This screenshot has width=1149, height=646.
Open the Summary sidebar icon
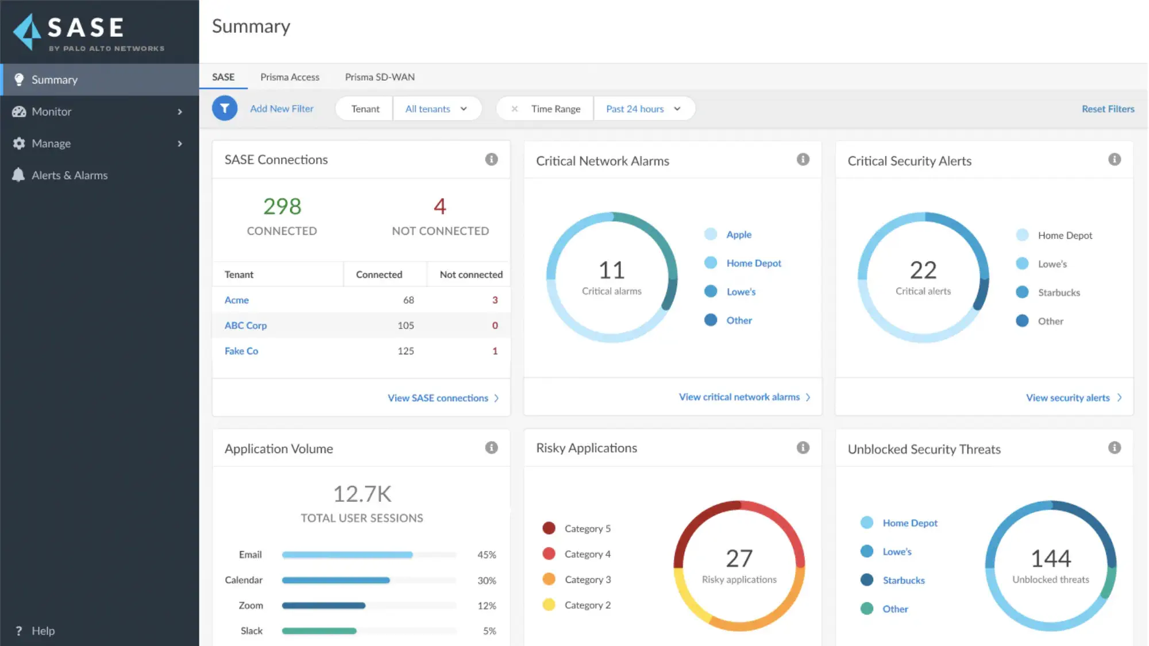coord(20,79)
